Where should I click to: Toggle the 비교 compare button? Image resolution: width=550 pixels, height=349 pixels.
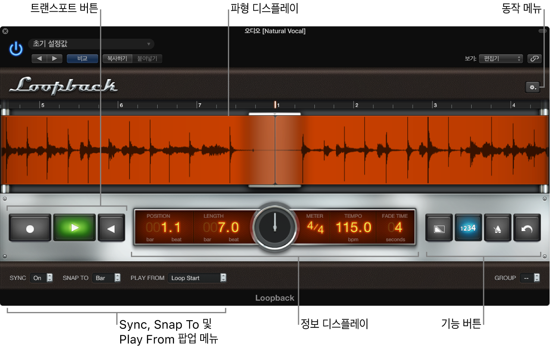click(82, 59)
